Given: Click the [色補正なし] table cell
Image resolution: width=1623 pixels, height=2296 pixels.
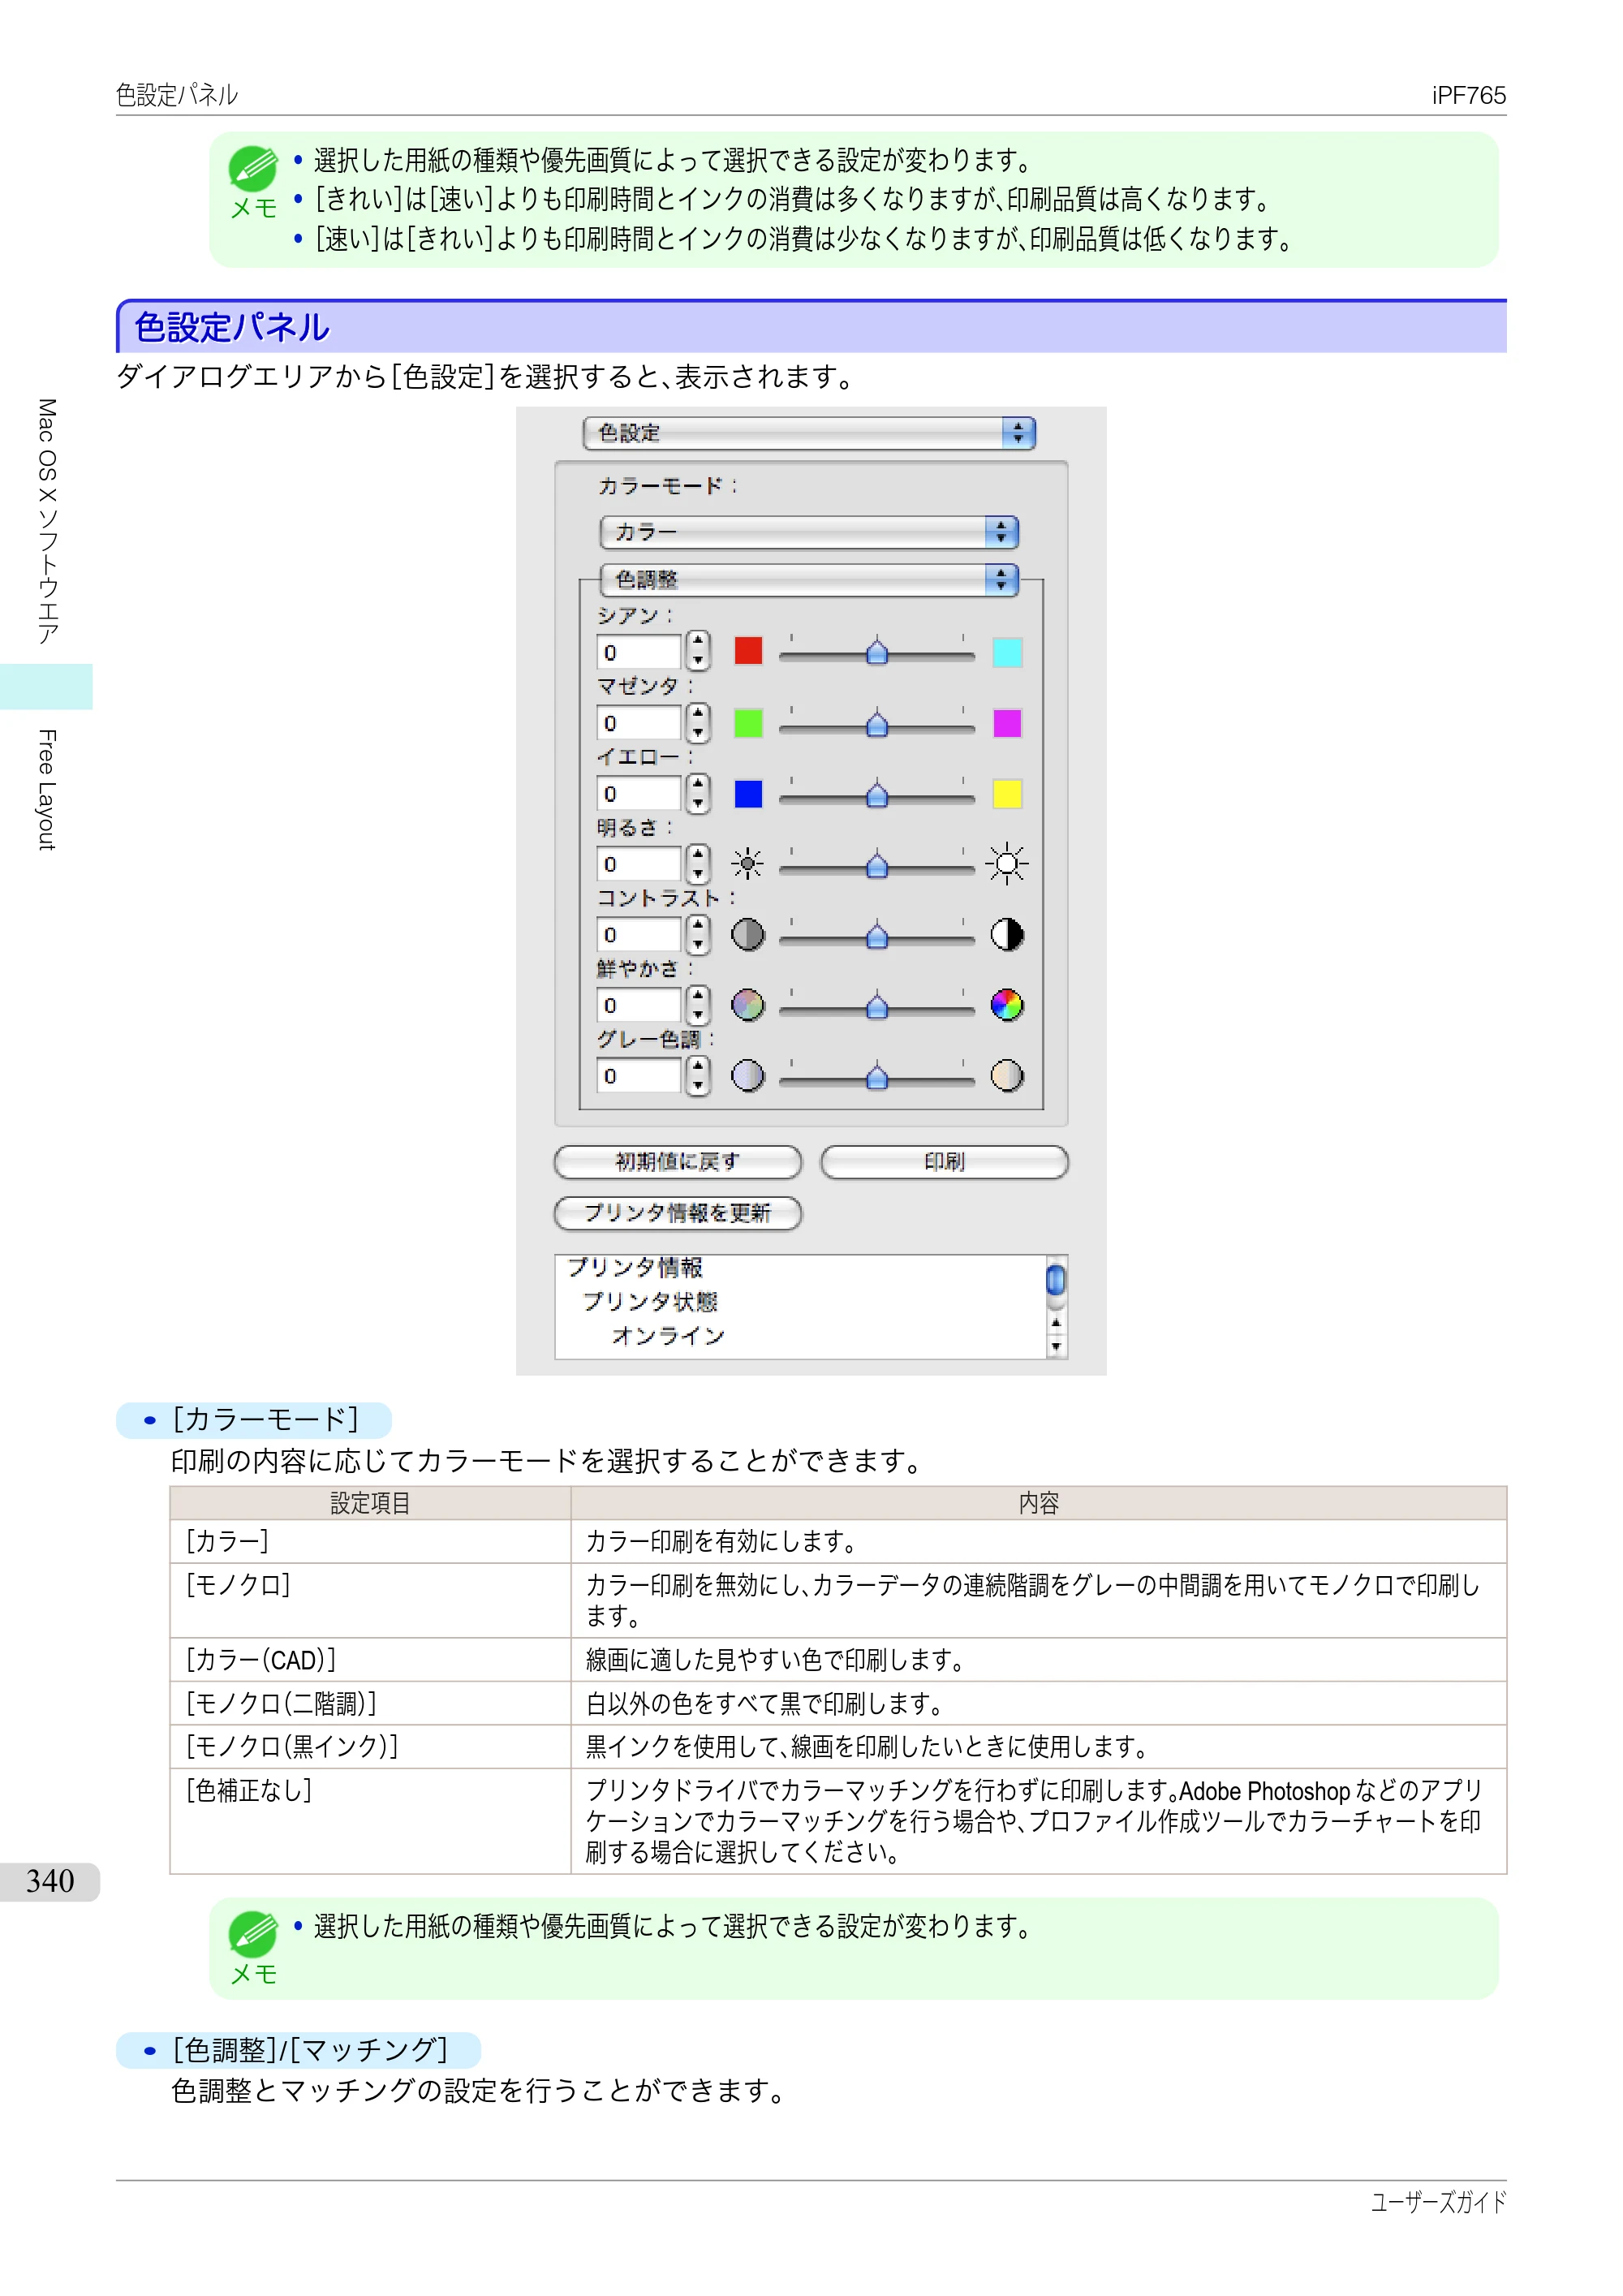Looking at the screenshot, I should coord(370,1821).
